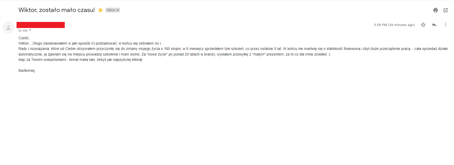Click the signature "Bartłomiej."
This screenshot has width=454, height=165.
click(27, 71)
